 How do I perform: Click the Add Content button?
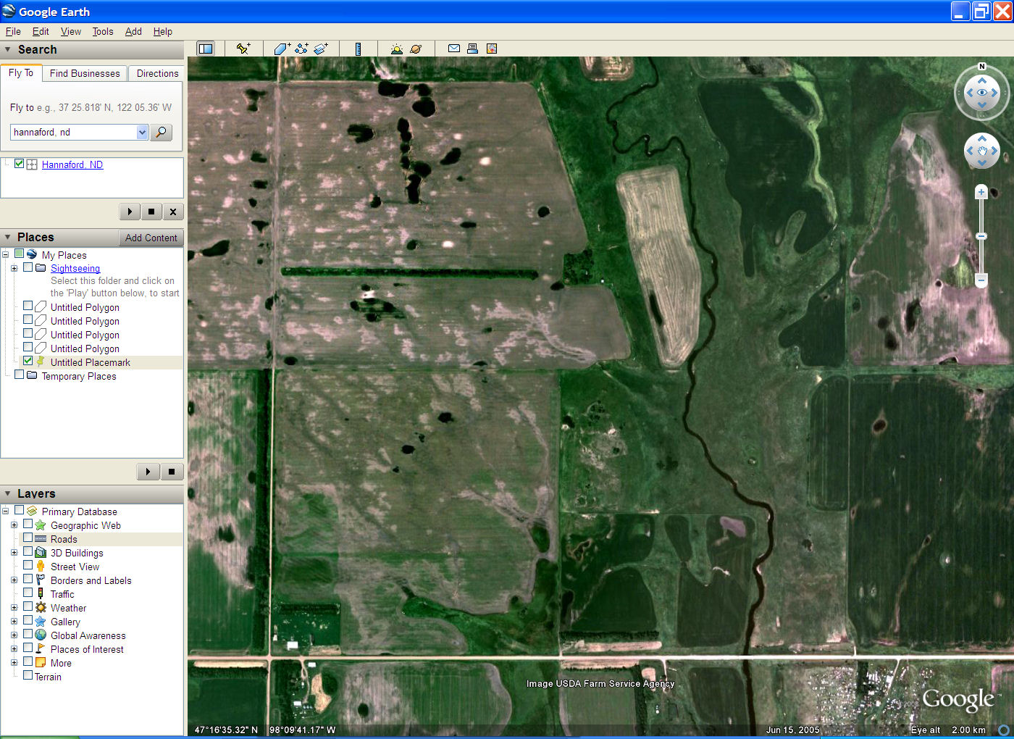151,238
